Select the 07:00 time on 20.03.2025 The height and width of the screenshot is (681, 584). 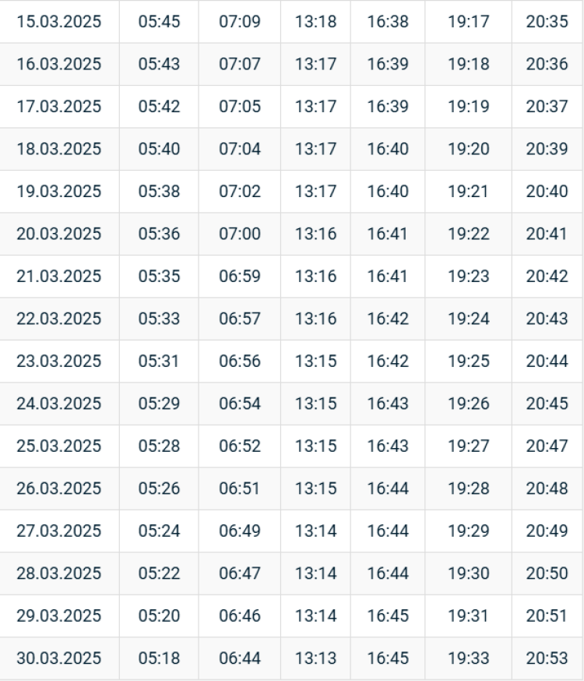coord(240,234)
